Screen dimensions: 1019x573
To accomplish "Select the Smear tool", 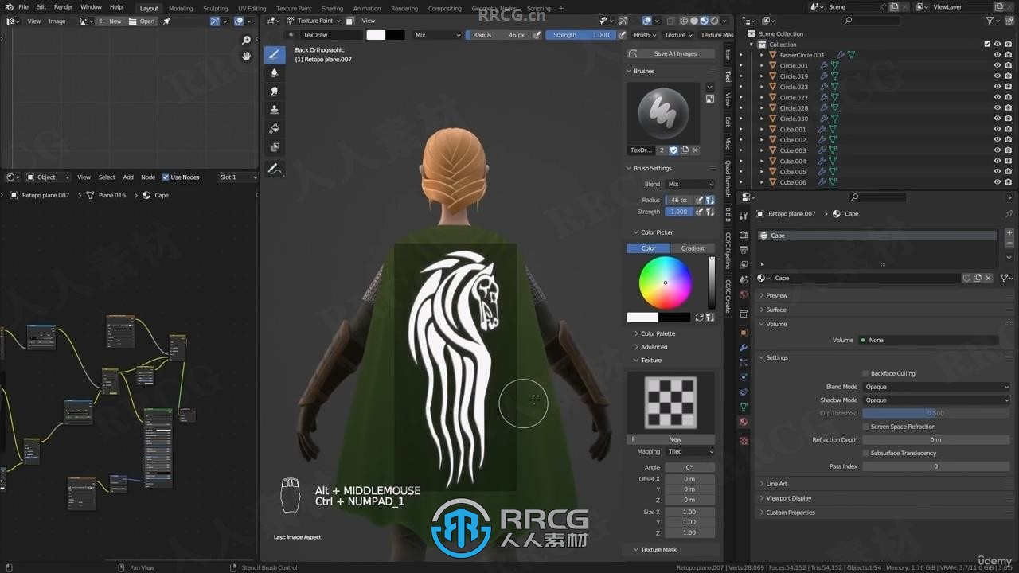I will click(x=275, y=92).
